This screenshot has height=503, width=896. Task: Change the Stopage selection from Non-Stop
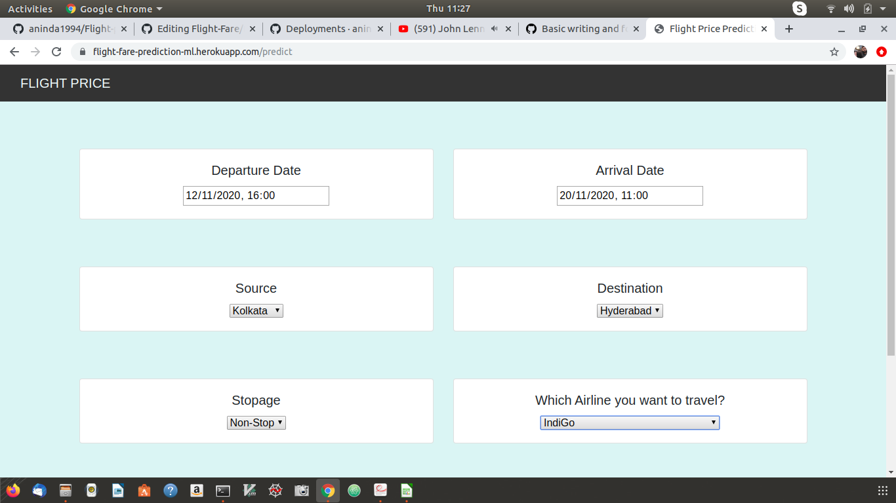coord(256,422)
